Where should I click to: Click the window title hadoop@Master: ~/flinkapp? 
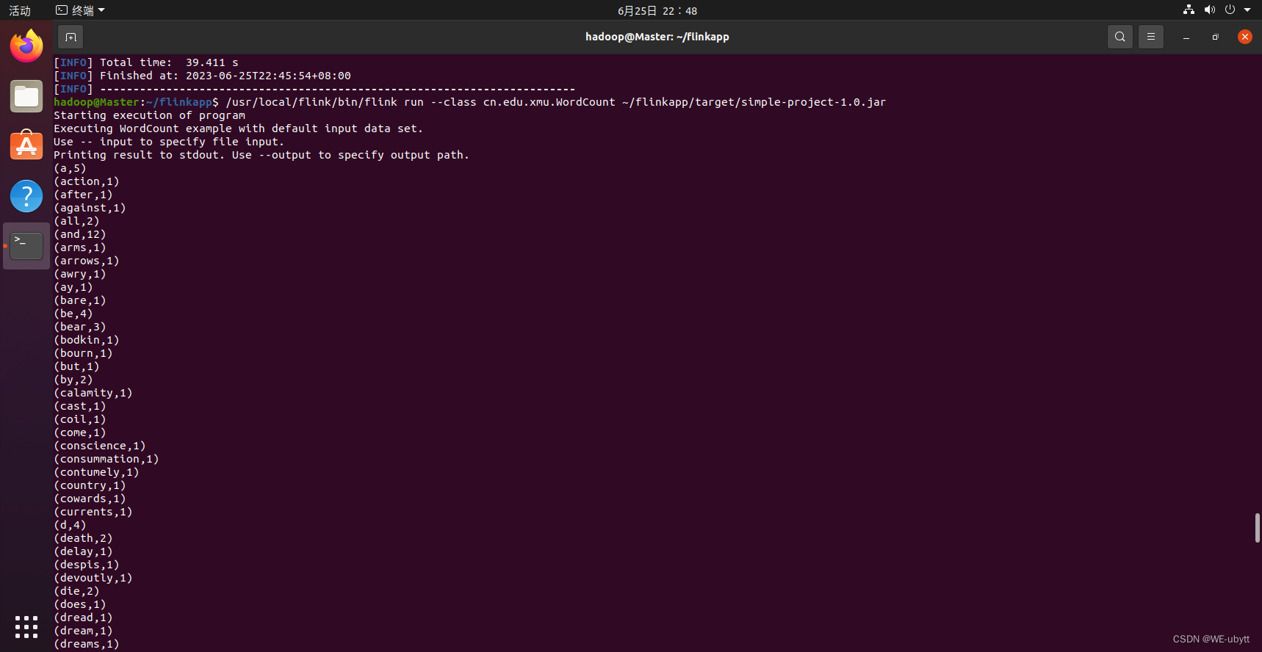pos(657,37)
